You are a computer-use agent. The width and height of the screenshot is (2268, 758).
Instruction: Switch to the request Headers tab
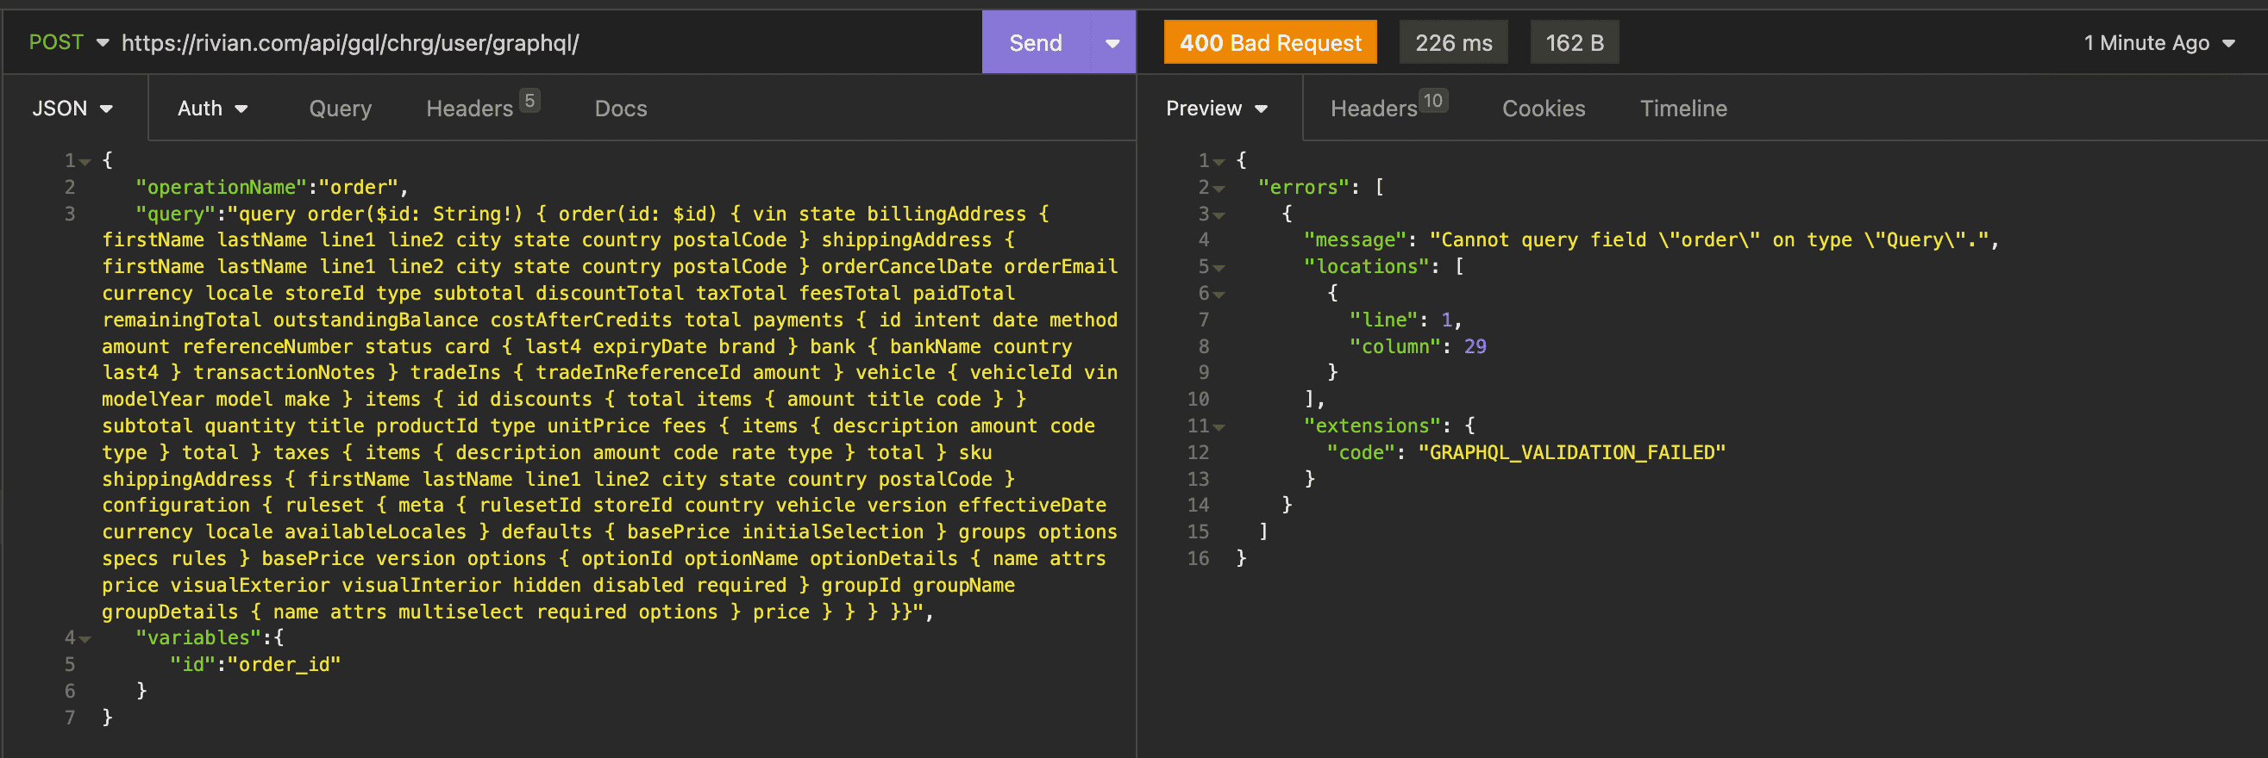point(482,108)
